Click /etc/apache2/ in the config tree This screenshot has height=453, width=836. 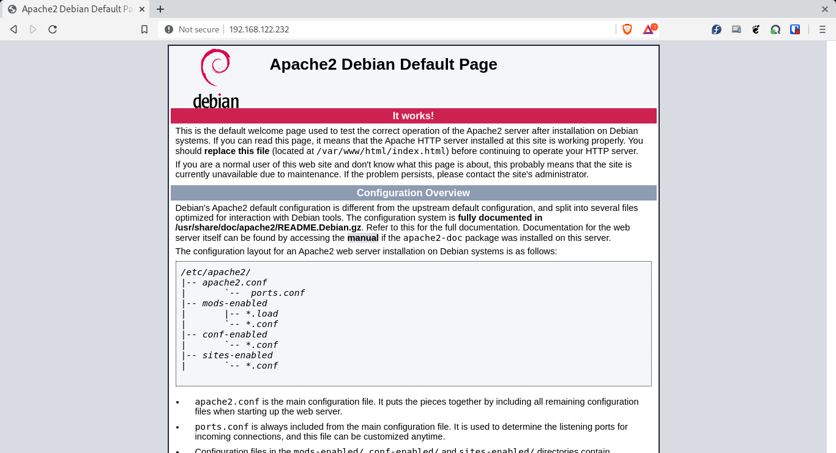click(x=216, y=272)
